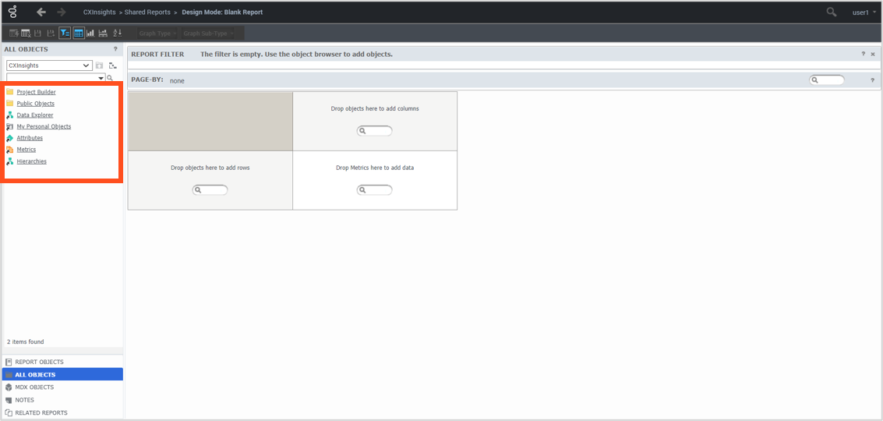
Task: Switch to the Report Objects panel
Action: (39, 362)
